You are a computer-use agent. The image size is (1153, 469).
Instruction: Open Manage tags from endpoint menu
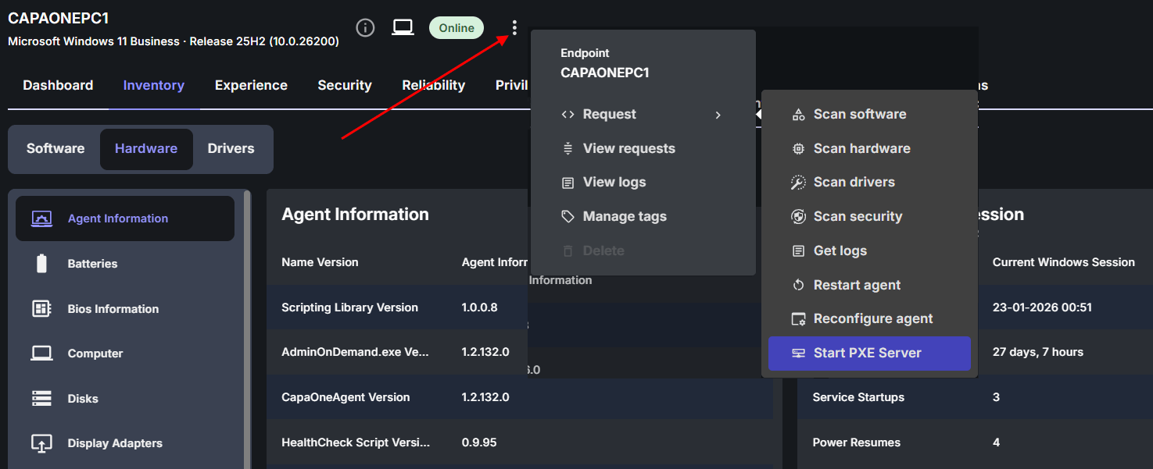coord(643,217)
